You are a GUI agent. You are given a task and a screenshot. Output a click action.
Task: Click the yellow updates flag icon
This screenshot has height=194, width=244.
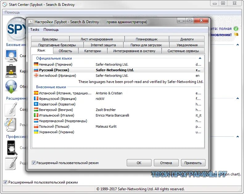(236, 35)
